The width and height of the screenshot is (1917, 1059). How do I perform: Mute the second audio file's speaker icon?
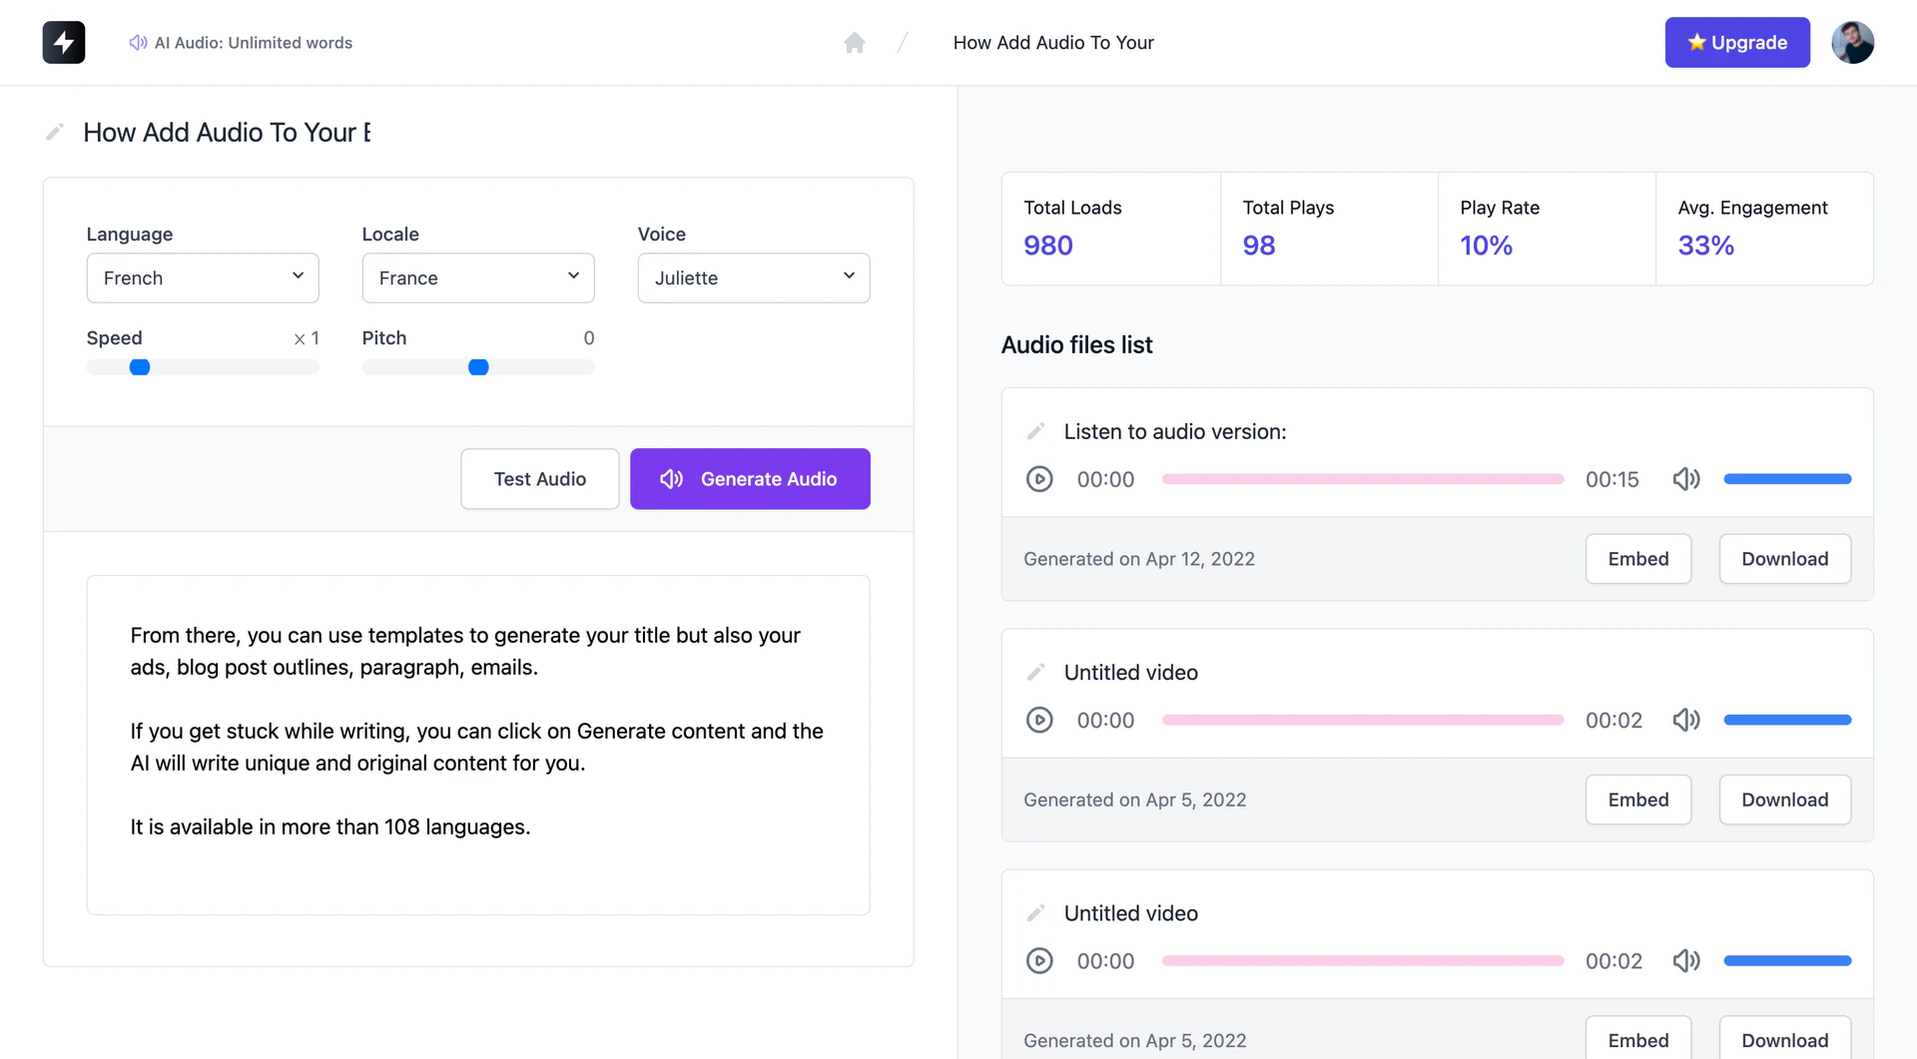1685,720
